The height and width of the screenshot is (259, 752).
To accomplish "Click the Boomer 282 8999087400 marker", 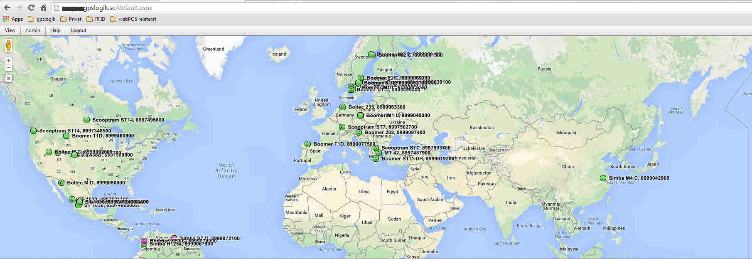I will pos(359,133).
